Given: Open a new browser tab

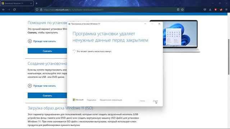Looking at the screenshot, I should click(x=37, y=3).
